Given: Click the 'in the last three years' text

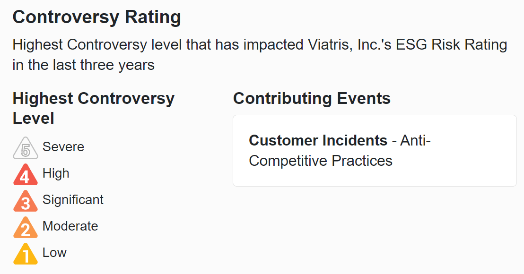Looking at the screenshot, I should click(84, 65).
